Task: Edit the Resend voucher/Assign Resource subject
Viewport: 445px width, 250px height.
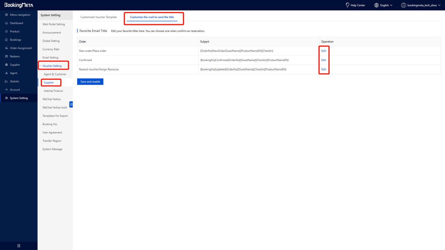Action: click(x=324, y=69)
